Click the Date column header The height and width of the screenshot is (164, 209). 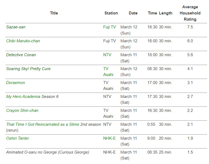(x=133, y=13)
